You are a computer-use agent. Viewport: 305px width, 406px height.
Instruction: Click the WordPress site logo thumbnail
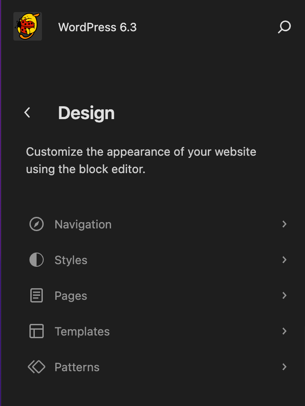pyautogui.click(x=27, y=26)
